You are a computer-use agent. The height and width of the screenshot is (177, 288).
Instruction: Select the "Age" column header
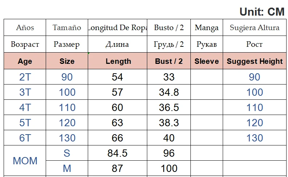(x=25, y=61)
